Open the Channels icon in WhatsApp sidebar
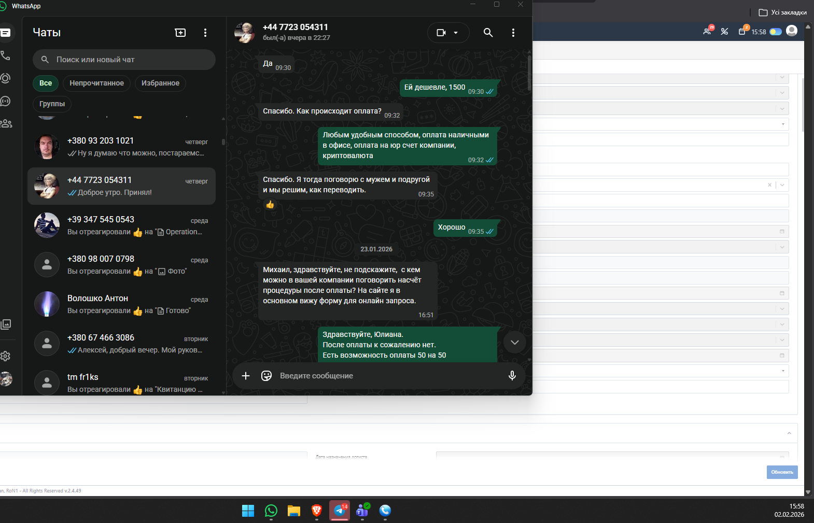This screenshot has height=523, width=814. point(5,101)
